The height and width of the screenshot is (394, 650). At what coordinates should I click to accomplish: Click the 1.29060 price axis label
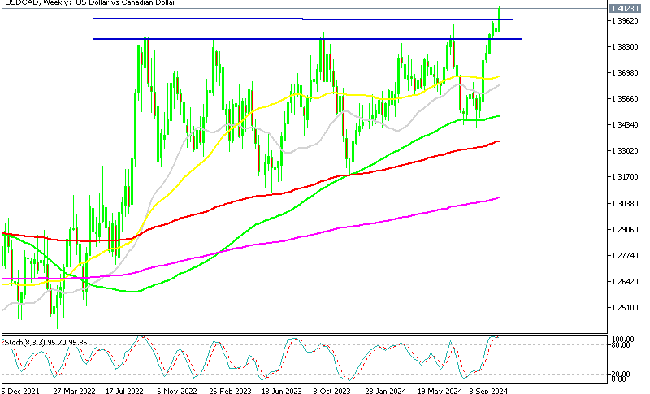625,230
